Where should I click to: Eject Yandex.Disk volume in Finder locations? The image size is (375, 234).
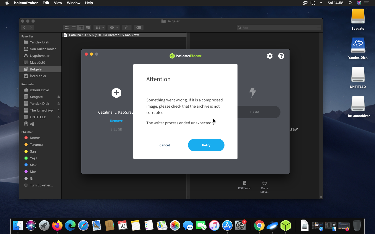click(59, 103)
